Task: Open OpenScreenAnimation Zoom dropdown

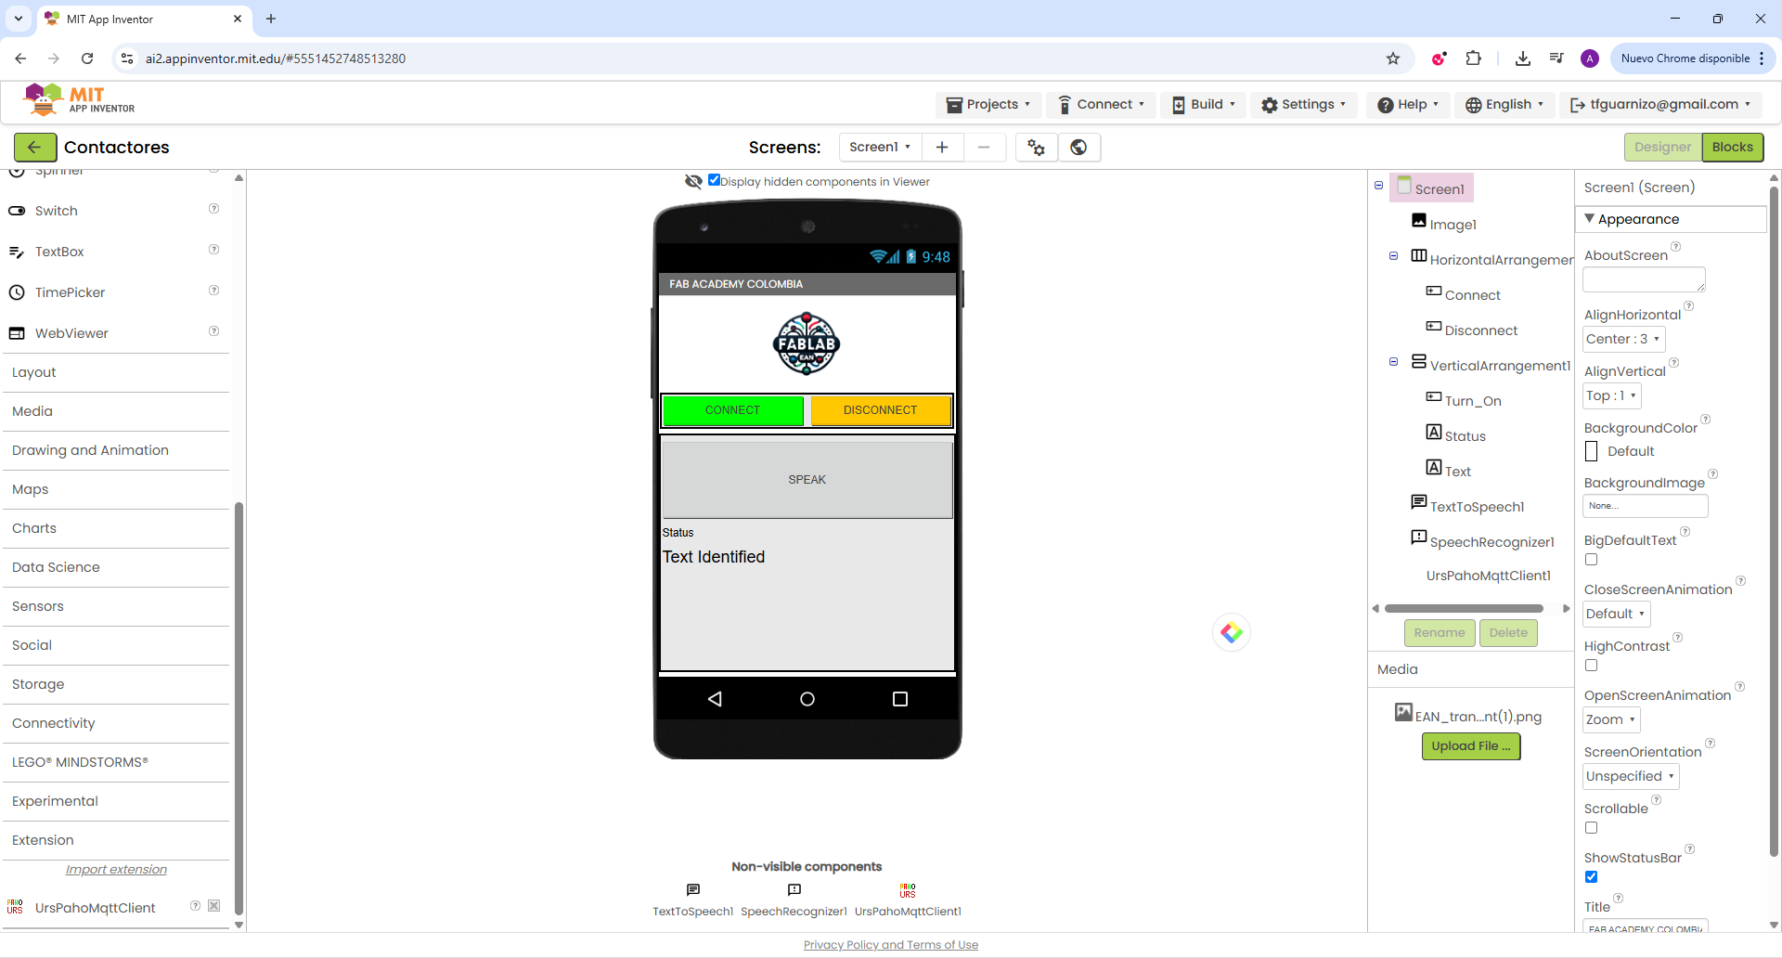Action: pyautogui.click(x=1611, y=719)
